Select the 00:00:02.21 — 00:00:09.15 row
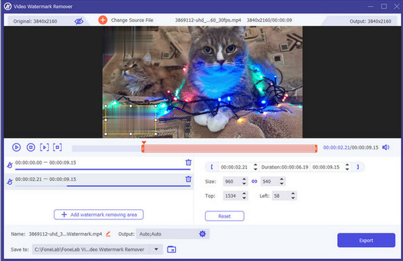Screen dimensions: 403x261 pyautogui.click(x=99, y=181)
